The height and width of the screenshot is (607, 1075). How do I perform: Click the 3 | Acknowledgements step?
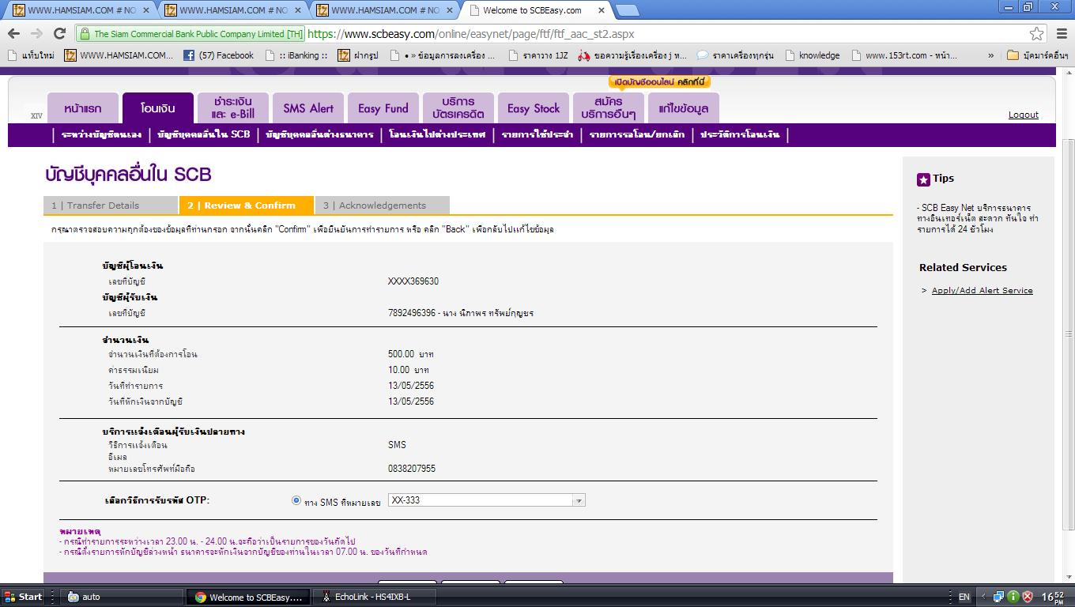tap(383, 205)
